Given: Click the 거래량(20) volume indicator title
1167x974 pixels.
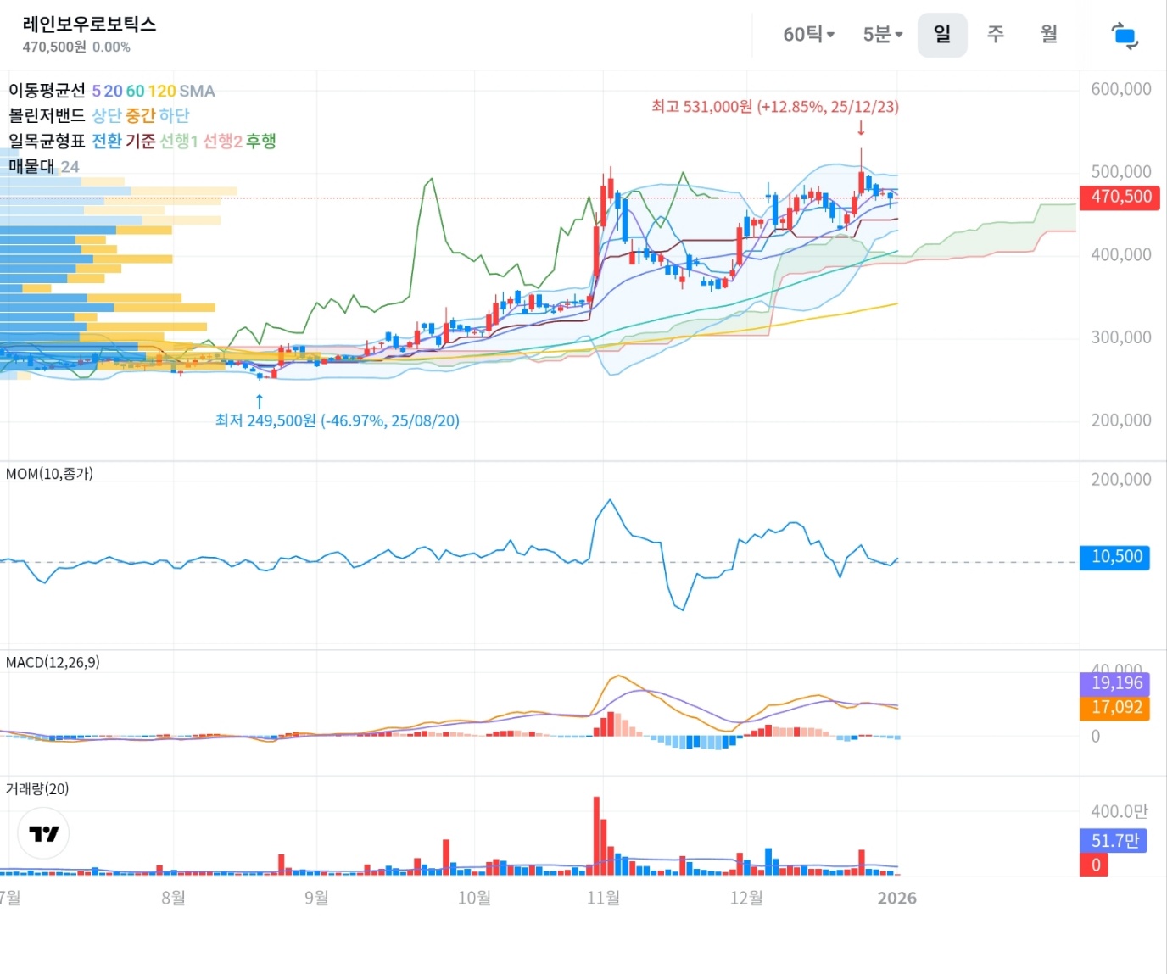Looking at the screenshot, I should pyautogui.click(x=37, y=788).
